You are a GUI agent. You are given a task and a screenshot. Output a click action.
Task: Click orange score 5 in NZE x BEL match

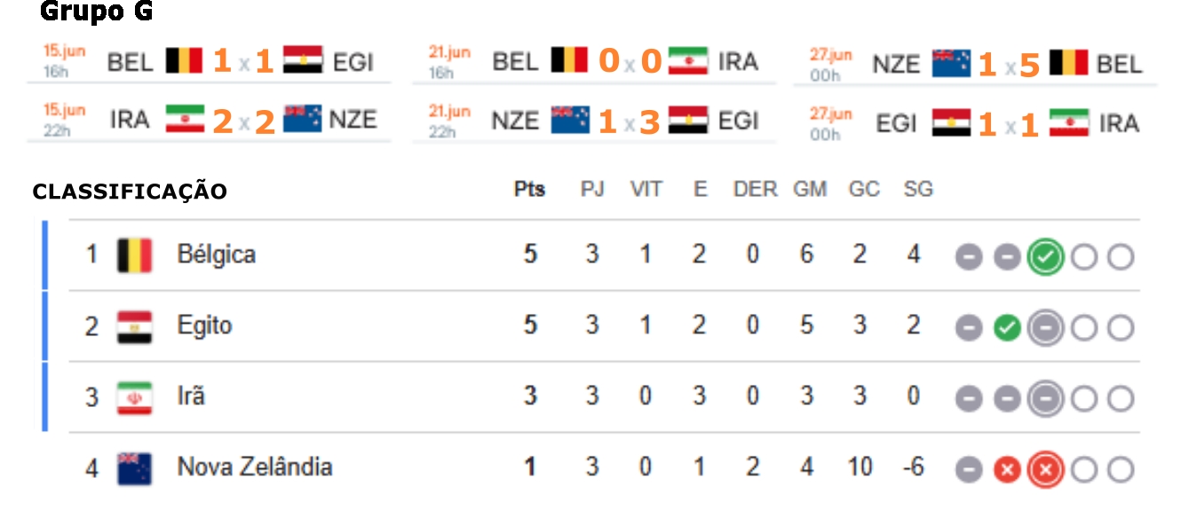pyautogui.click(x=1029, y=65)
